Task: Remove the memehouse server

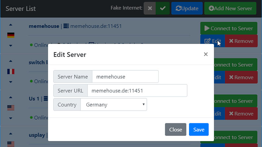Action: [x=241, y=41]
